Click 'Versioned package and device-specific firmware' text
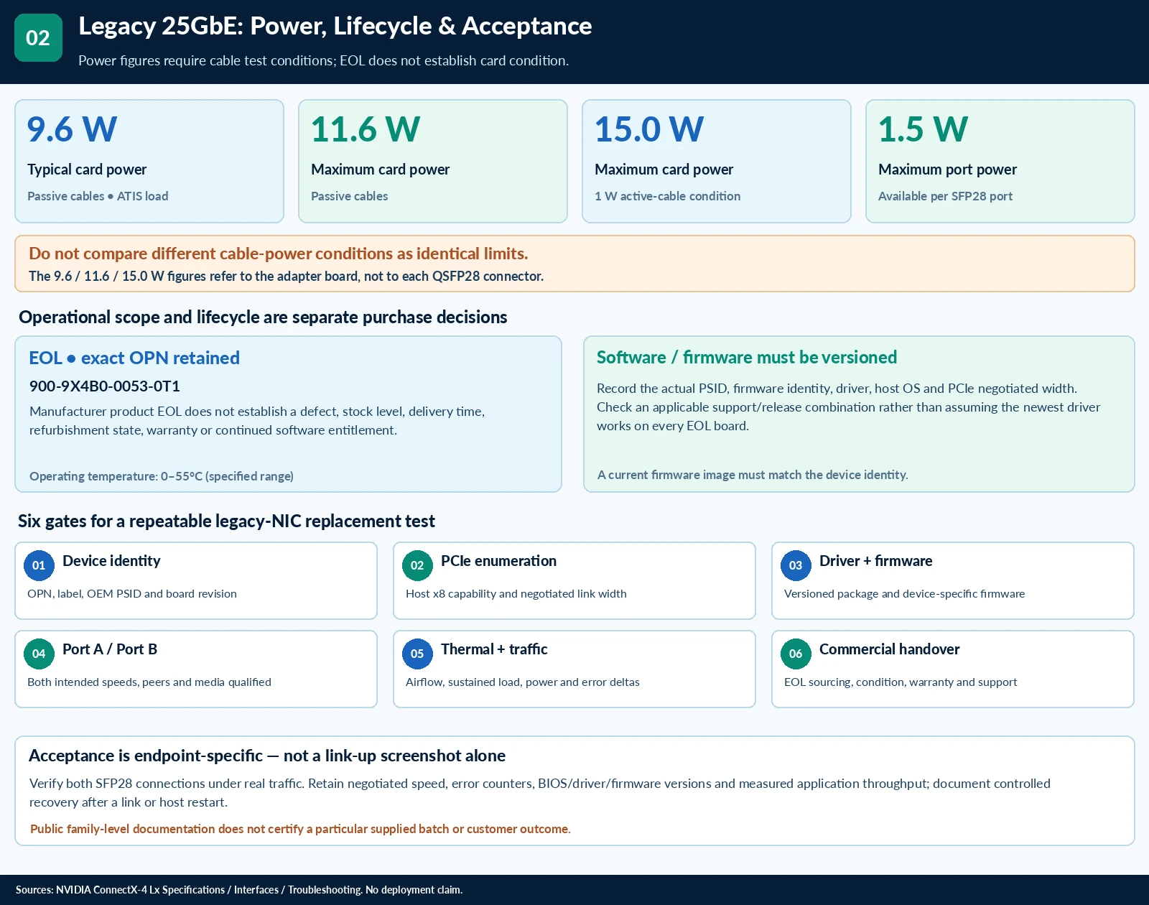1149x905 pixels. click(x=904, y=594)
